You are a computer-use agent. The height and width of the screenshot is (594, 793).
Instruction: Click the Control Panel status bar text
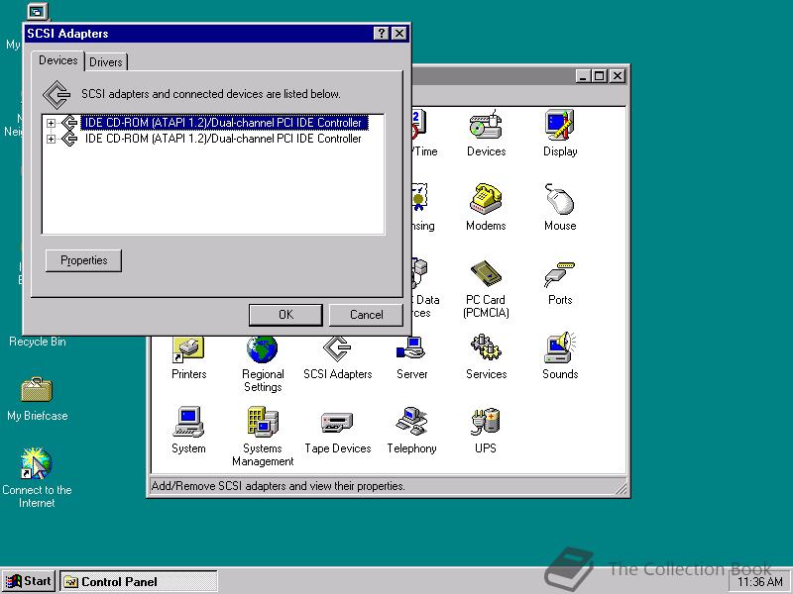[279, 486]
